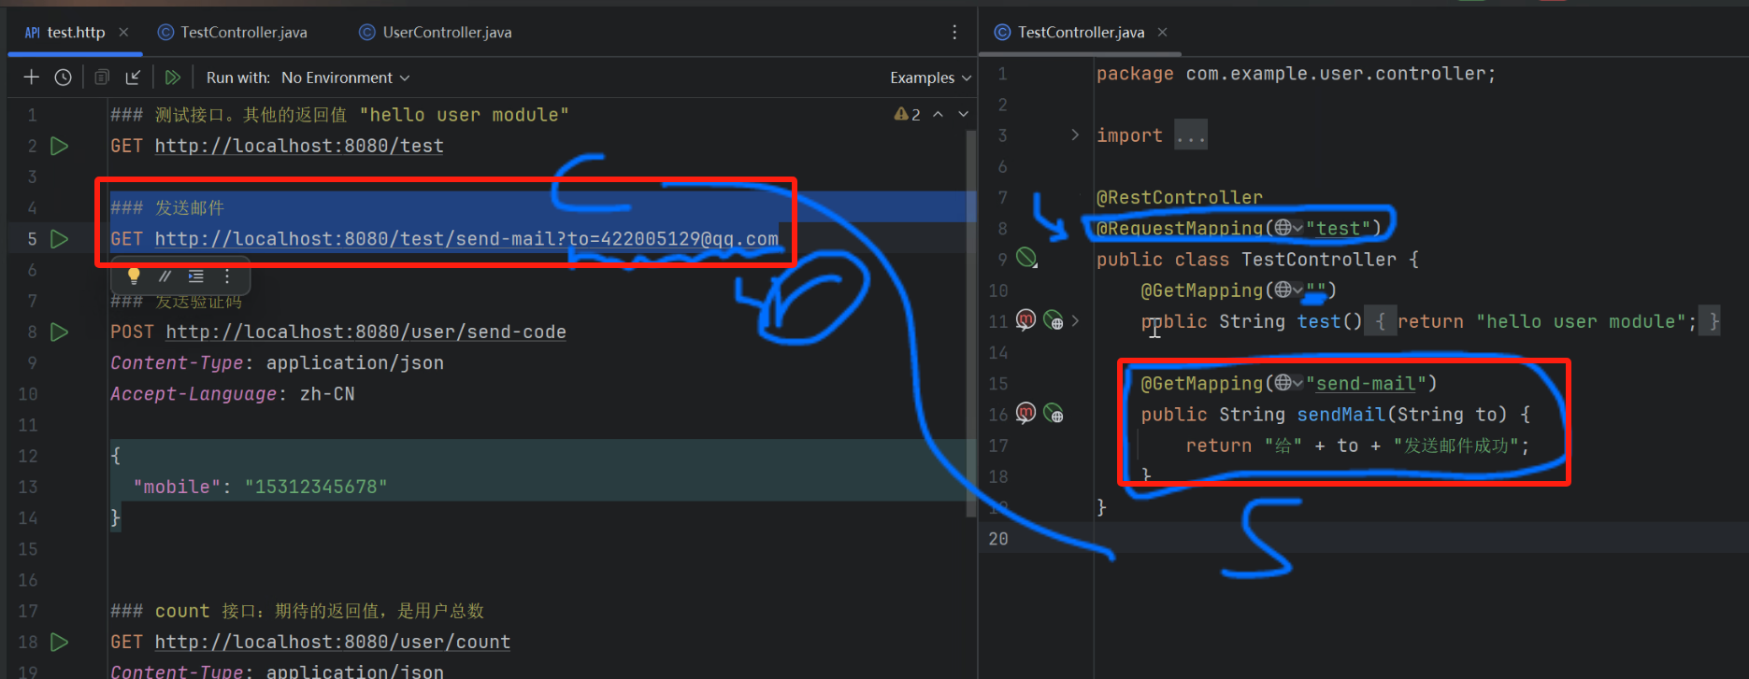Click the TestController class gutter icon
This screenshot has width=1749, height=679.
tap(1026, 258)
